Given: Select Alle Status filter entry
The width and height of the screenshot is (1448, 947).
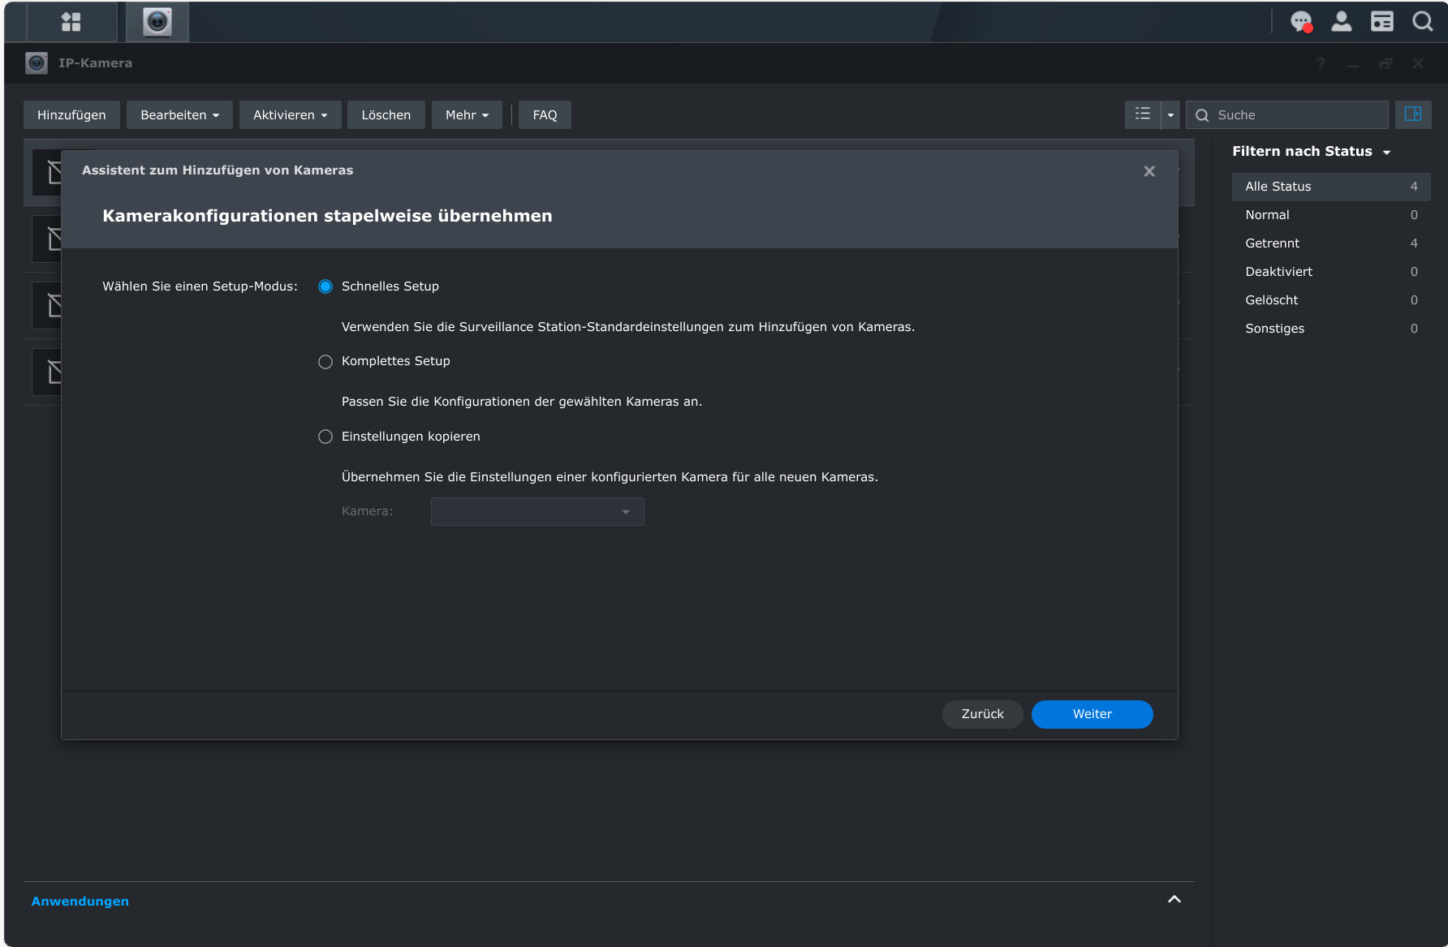Looking at the screenshot, I should (x=1278, y=187).
